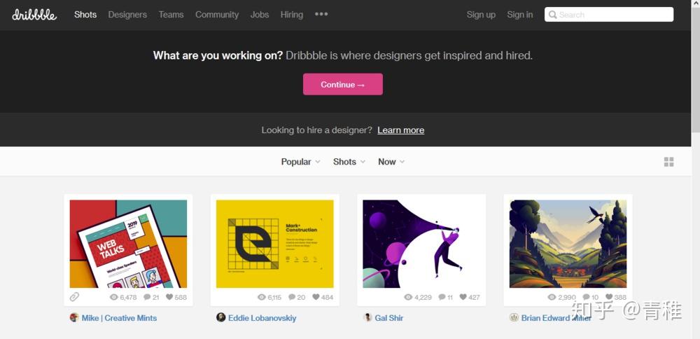The height and width of the screenshot is (339, 700).
Task: Go to the Designers nav item
Action: tap(127, 14)
